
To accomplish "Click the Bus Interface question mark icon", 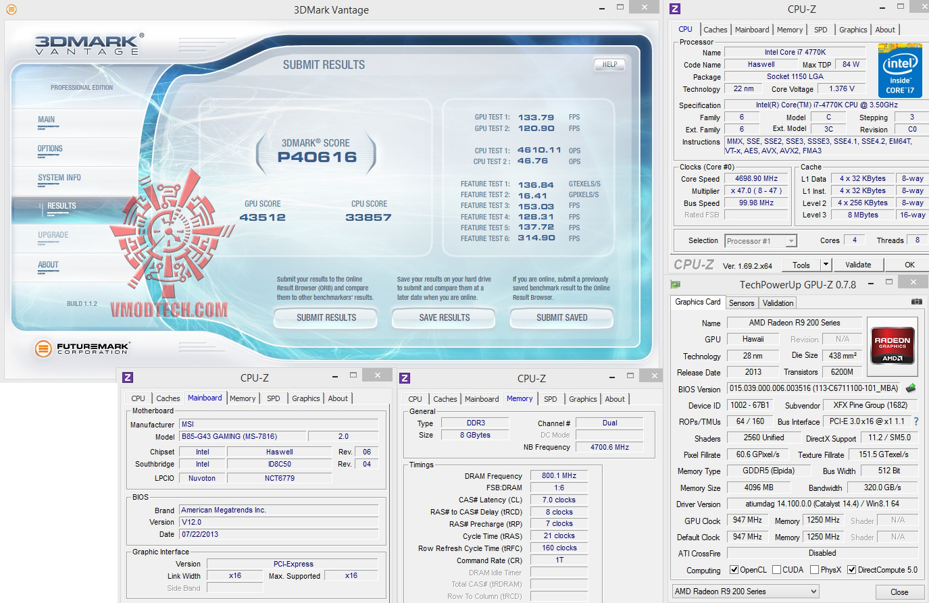I will coord(915,421).
